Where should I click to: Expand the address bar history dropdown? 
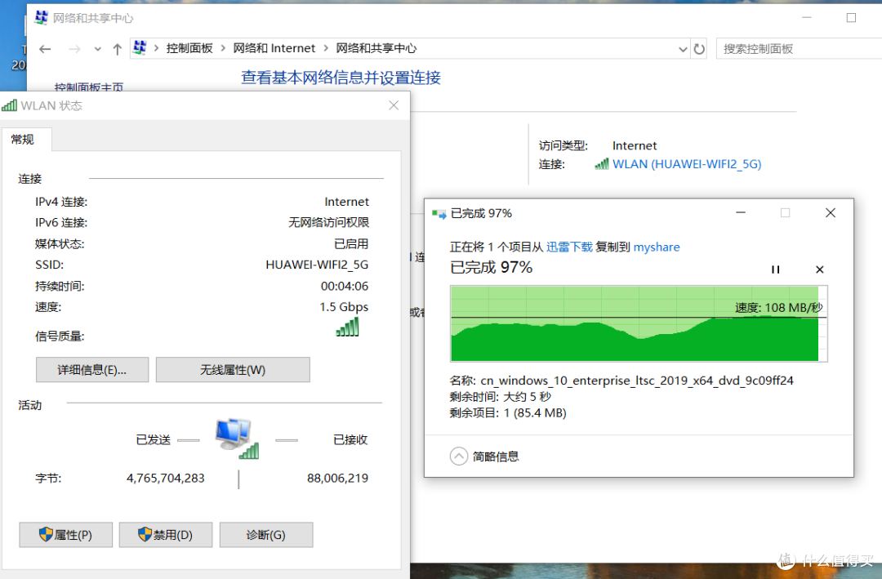point(683,49)
